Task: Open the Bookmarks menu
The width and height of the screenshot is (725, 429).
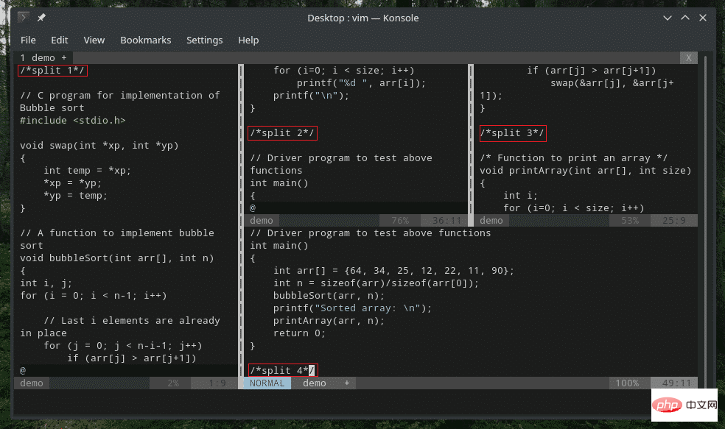Action: tap(145, 40)
